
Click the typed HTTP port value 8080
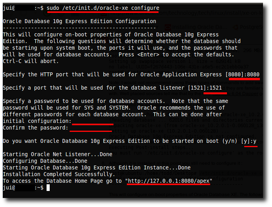(253, 74)
